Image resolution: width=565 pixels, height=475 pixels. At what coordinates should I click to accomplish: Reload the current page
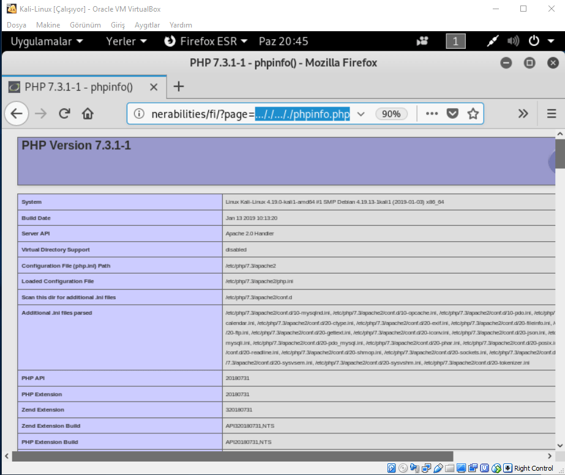(x=64, y=113)
